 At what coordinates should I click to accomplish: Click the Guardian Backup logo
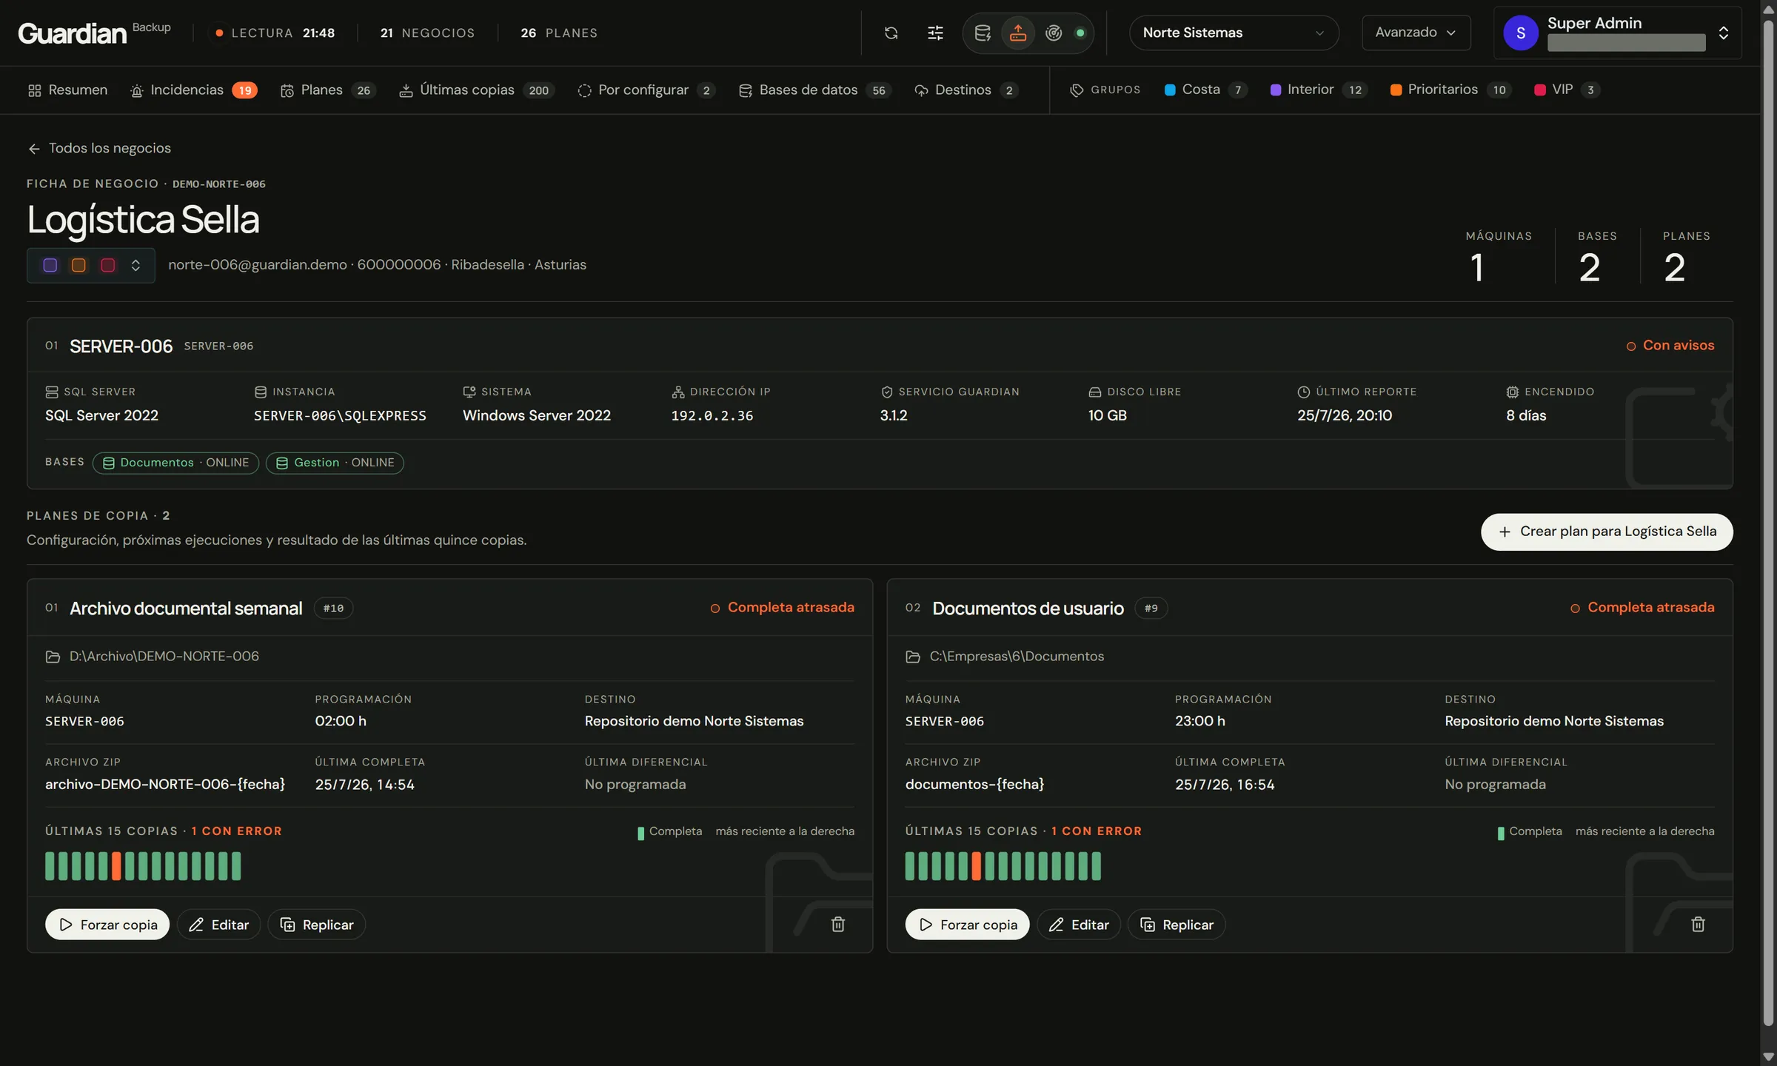[93, 33]
